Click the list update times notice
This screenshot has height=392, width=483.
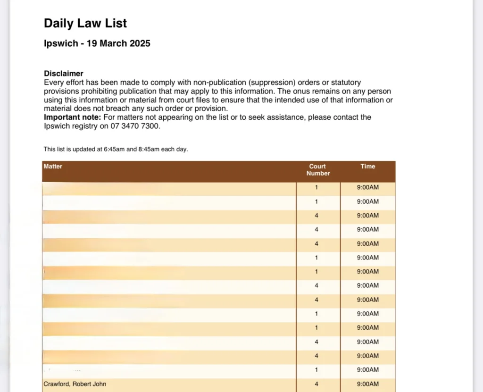116,149
